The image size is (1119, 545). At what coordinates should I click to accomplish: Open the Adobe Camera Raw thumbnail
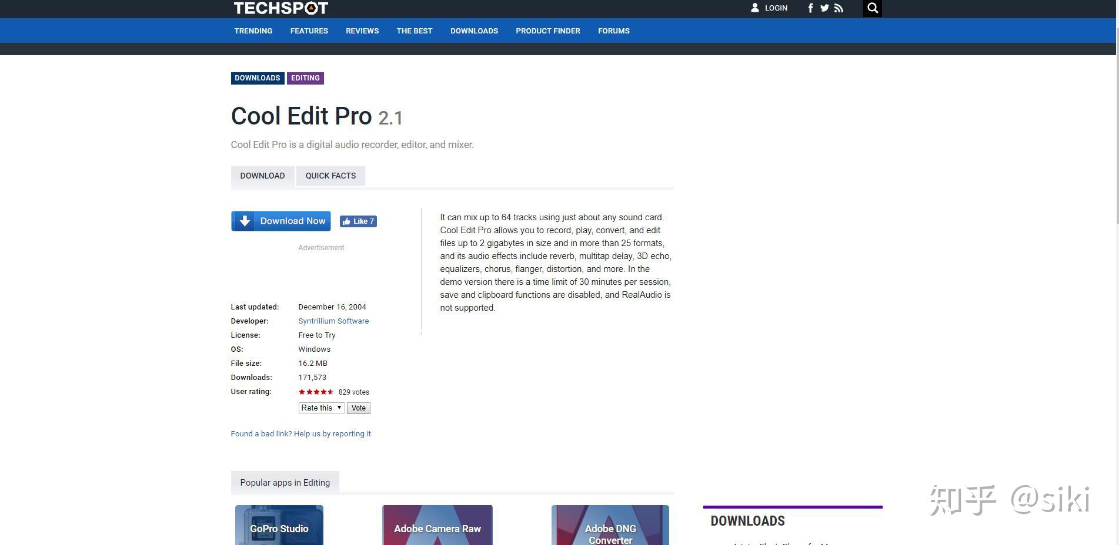(x=437, y=525)
